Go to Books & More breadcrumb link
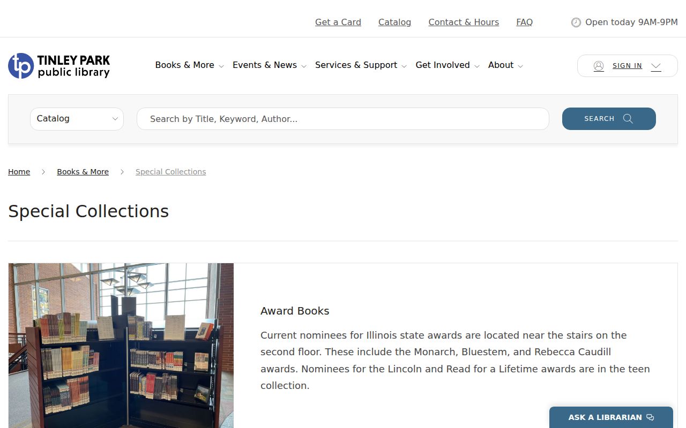686x428 pixels. 83,172
